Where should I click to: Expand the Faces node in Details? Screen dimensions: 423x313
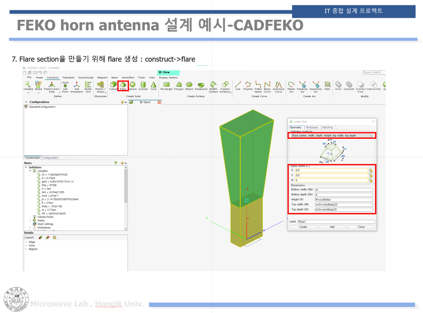point(26,246)
